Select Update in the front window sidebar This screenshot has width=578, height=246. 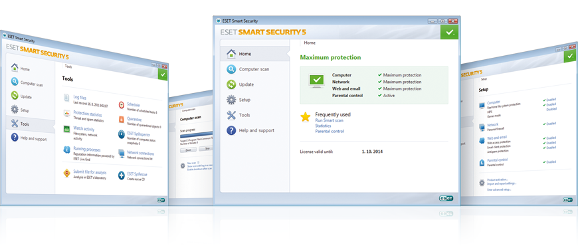pyautogui.click(x=255, y=84)
